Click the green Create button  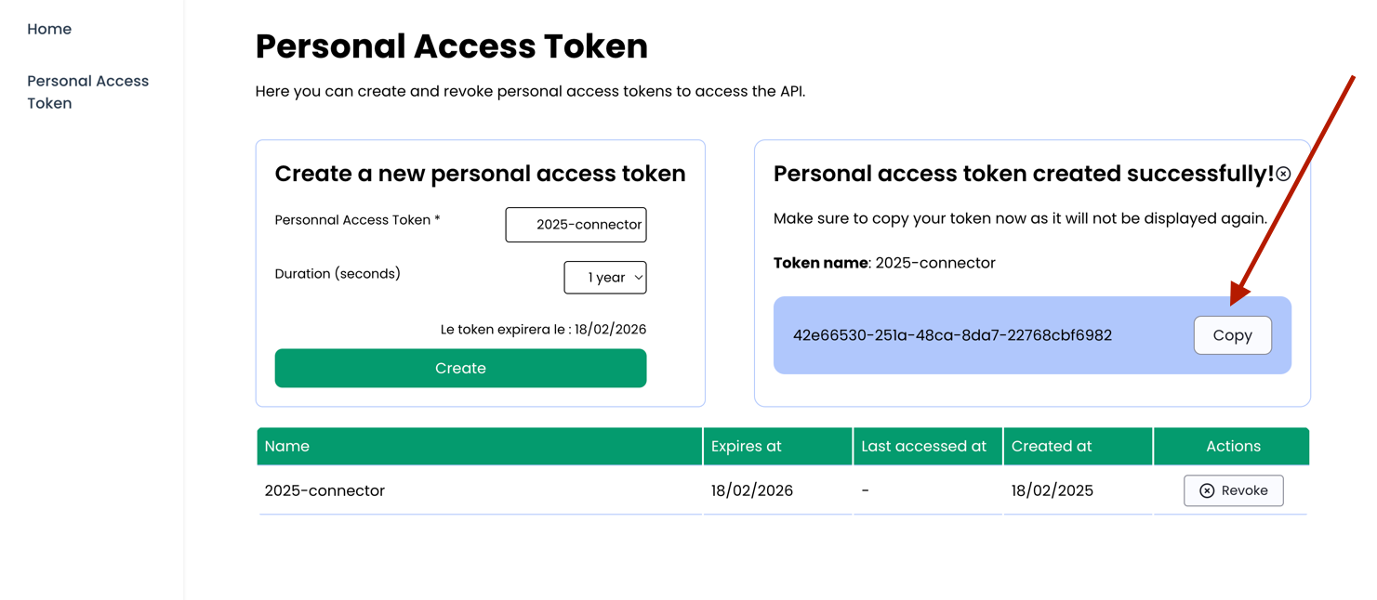(460, 369)
